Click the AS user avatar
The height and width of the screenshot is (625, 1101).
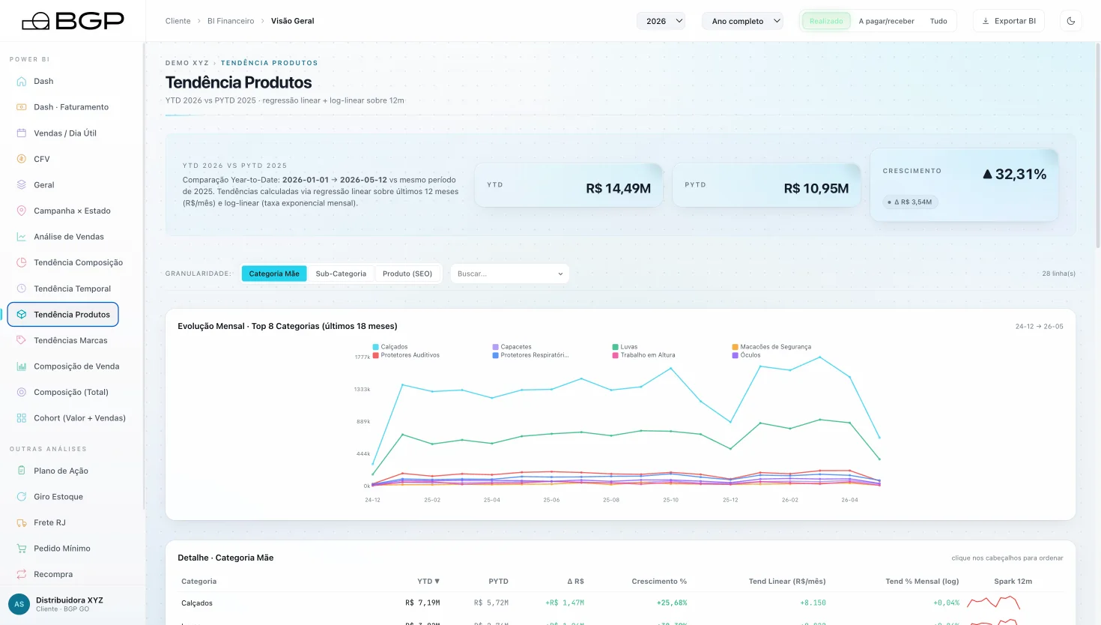[x=19, y=604]
